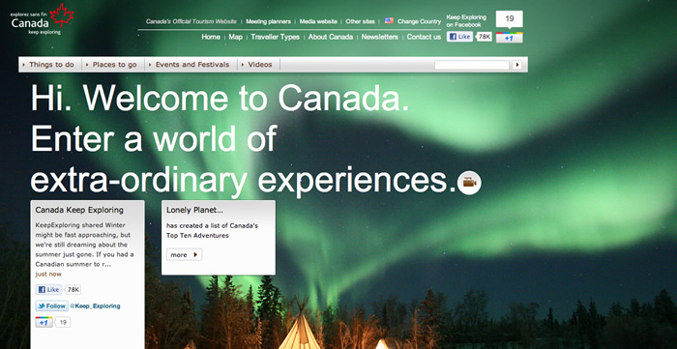Click the +1 button in Keep Exploring card
This screenshot has height=349, width=677.
pos(44,322)
